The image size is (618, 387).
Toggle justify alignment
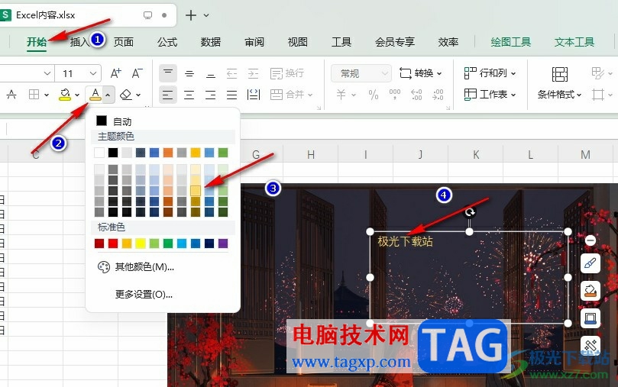tap(231, 95)
